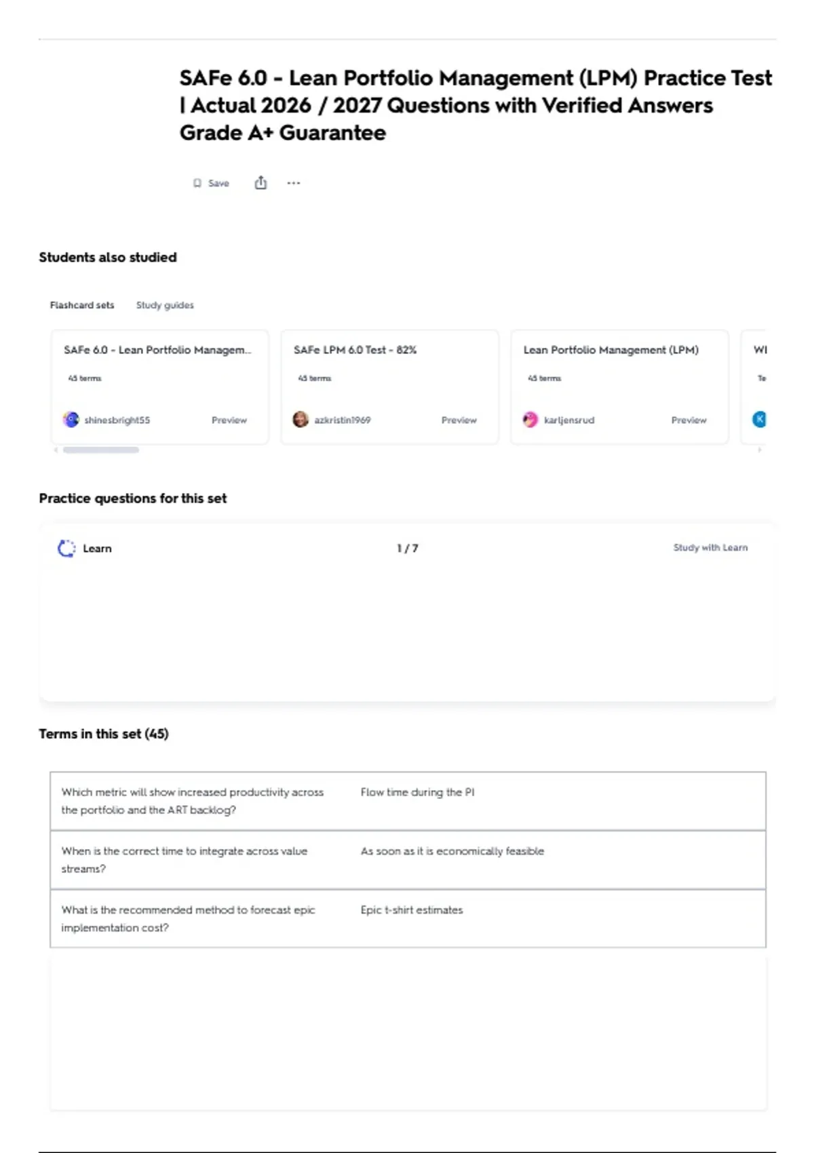
Task: Click the left scroll arrow of the carousel
Action: pyautogui.click(x=56, y=450)
